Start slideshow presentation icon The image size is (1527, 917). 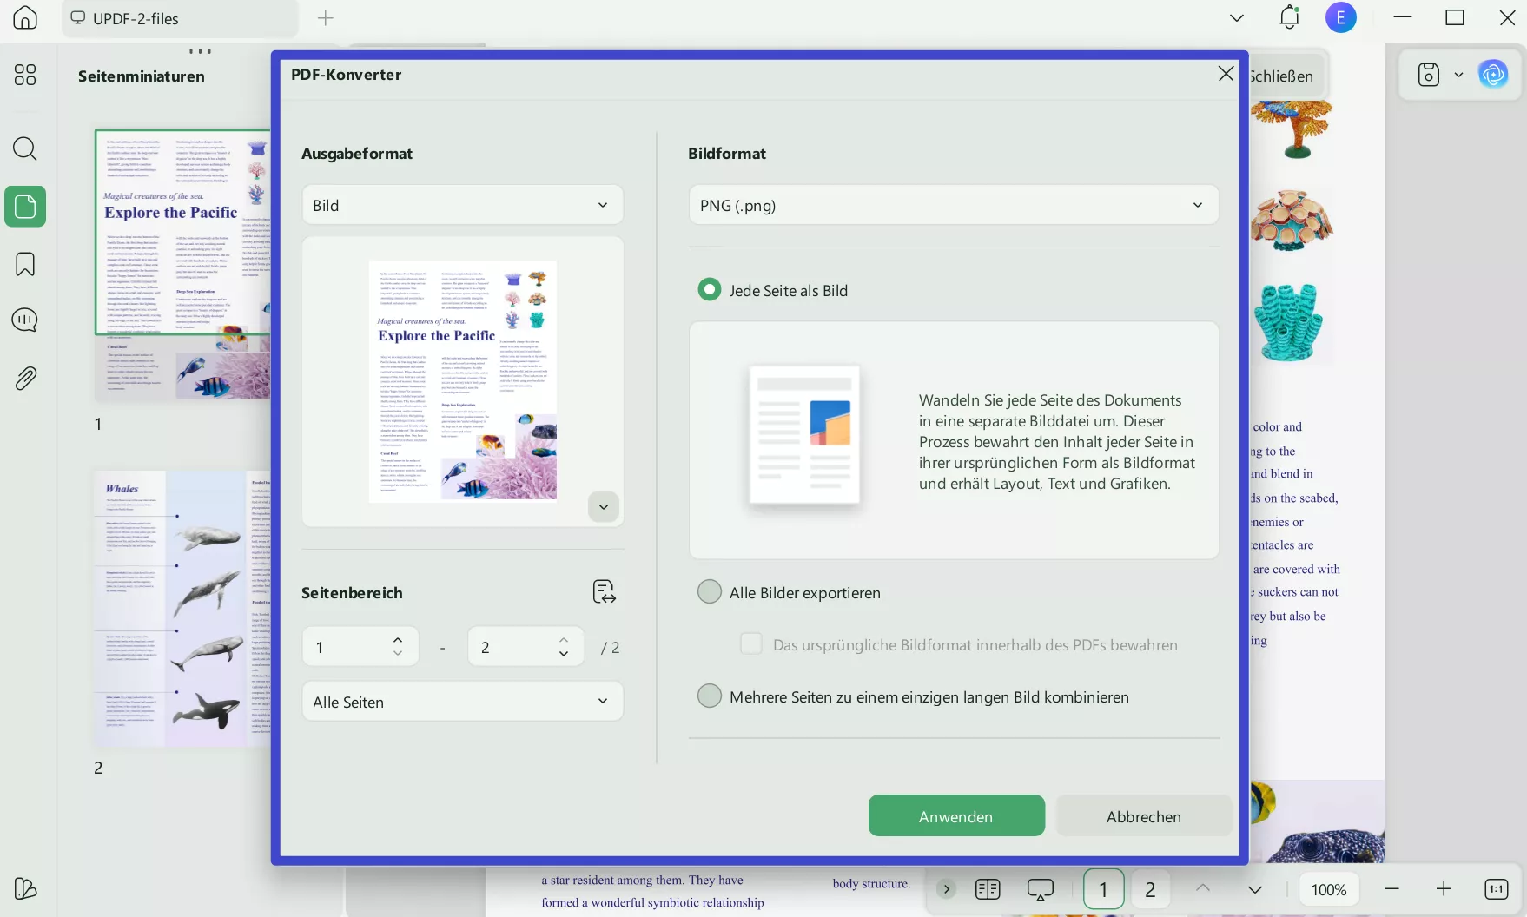[1040, 889]
